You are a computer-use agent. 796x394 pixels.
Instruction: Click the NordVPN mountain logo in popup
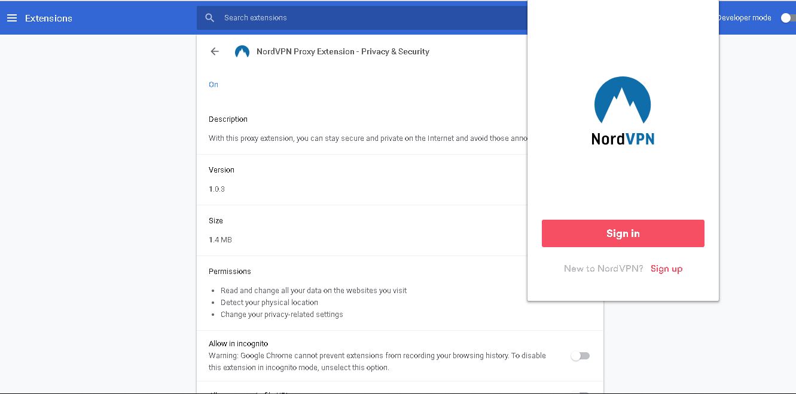click(x=623, y=100)
